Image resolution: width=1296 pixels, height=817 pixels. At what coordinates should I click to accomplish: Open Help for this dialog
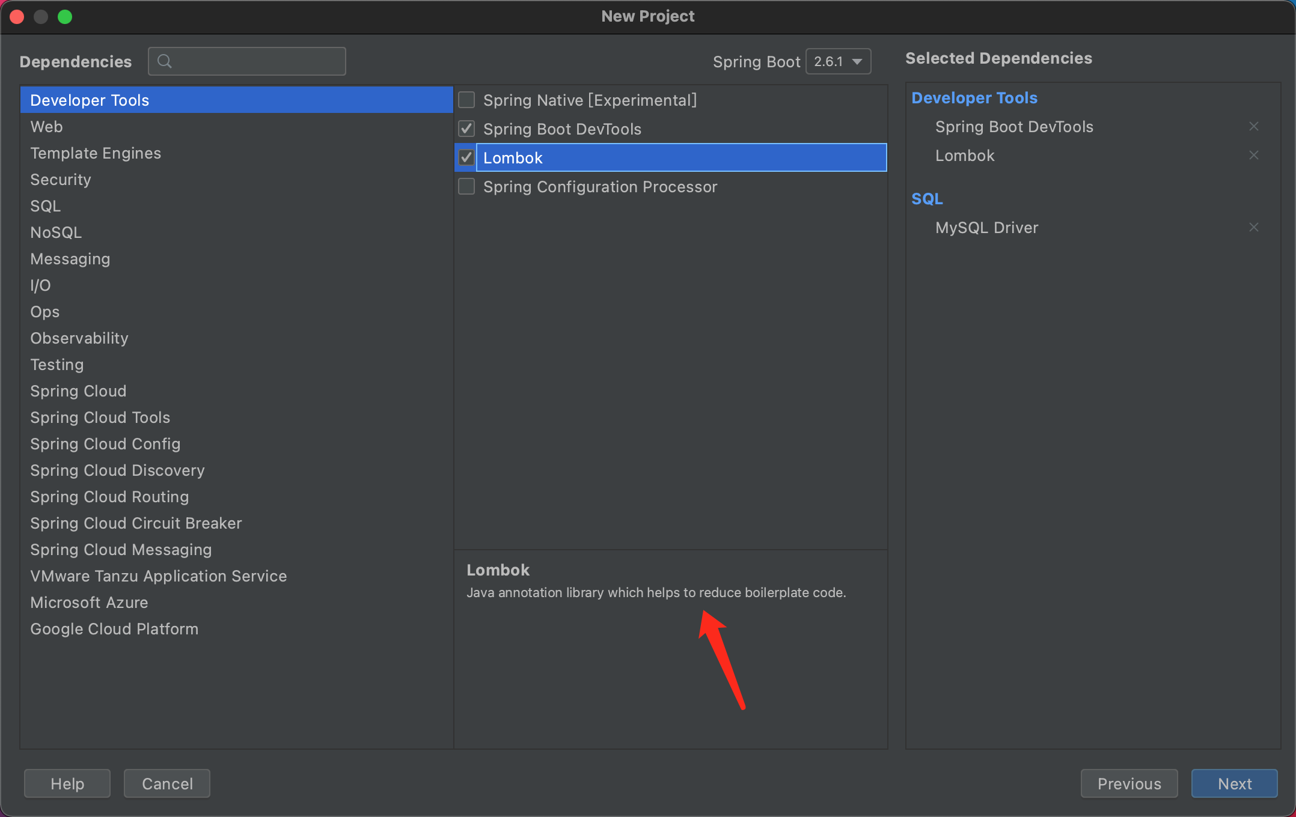pyautogui.click(x=67, y=783)
